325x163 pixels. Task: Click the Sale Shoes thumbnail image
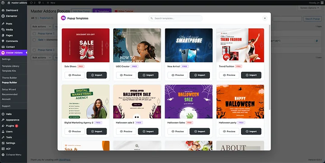tap(86, 45)
